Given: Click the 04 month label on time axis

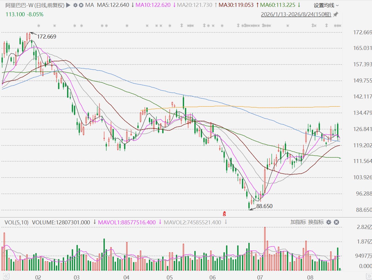Looking at the screenshot, I should pos(126,277).
